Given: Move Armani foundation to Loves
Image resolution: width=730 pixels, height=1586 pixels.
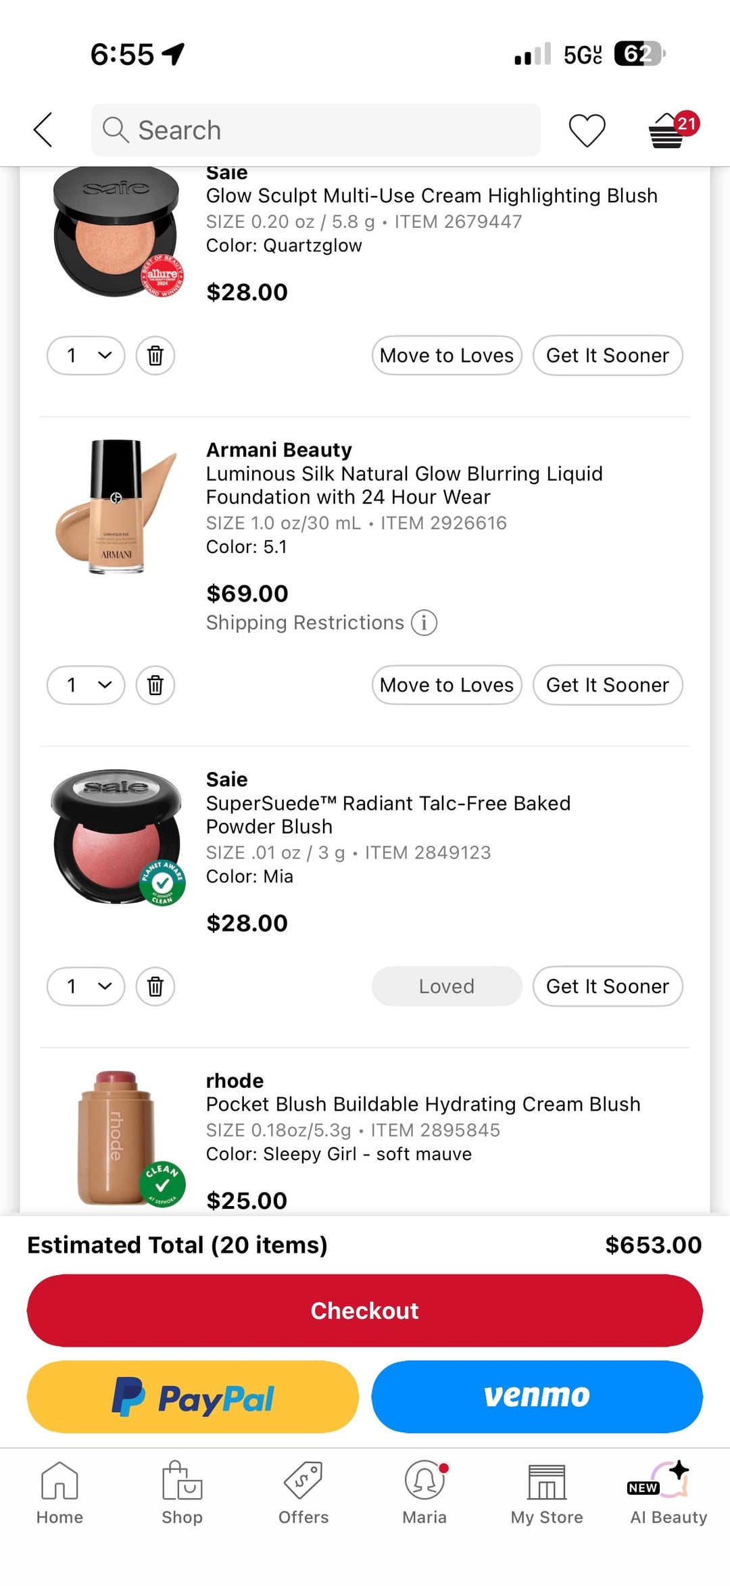Looking at the screenshot, I should (x=447, y=685).
